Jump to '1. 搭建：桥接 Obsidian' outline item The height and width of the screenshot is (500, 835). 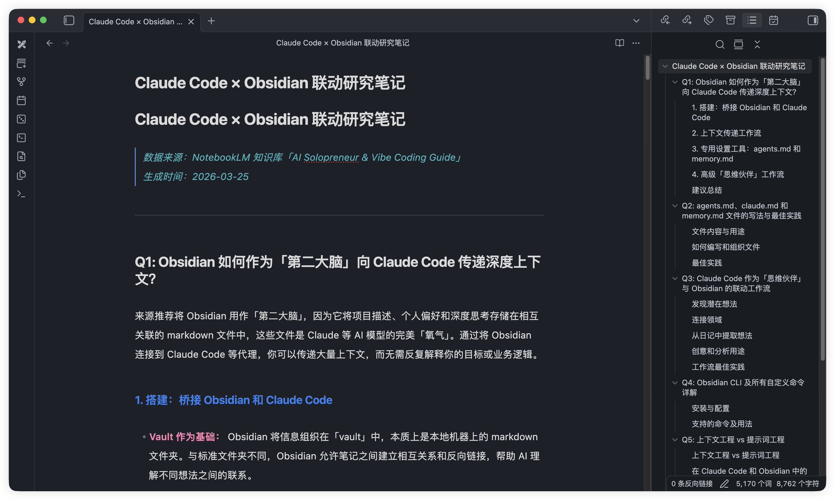(x=749, y=112)
